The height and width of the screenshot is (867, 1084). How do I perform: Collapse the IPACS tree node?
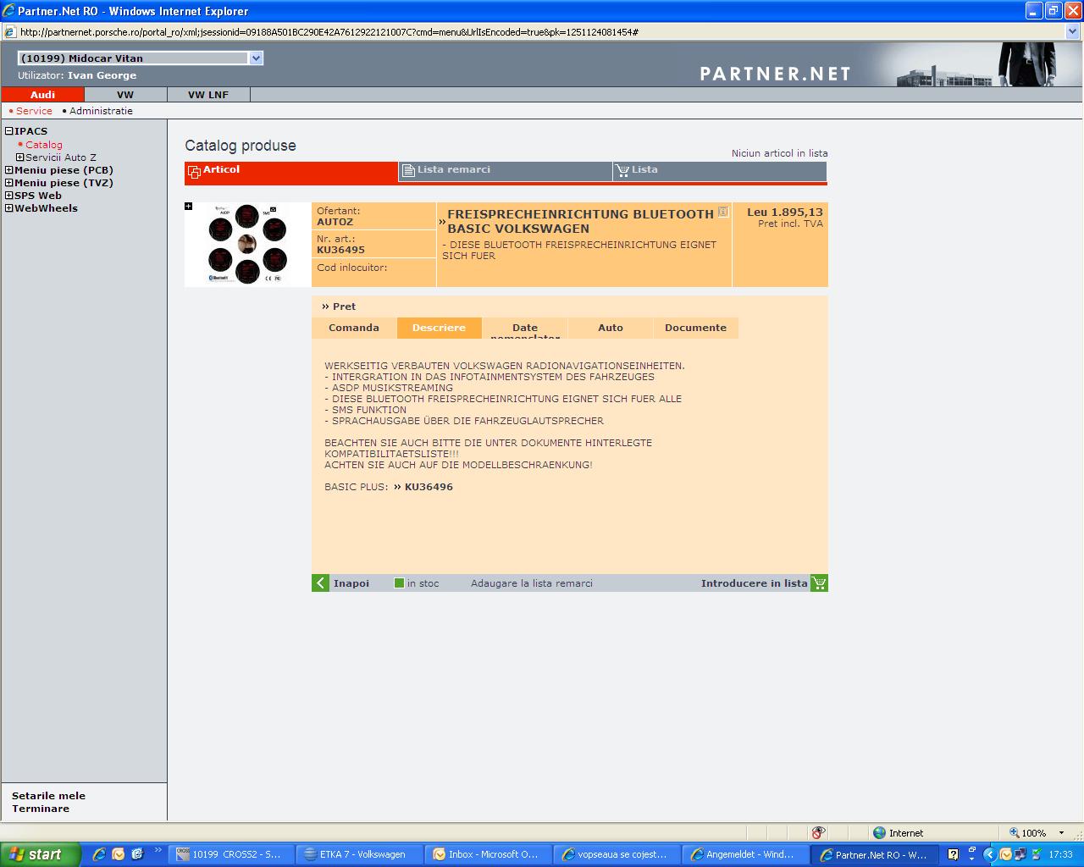click(9, 131)
